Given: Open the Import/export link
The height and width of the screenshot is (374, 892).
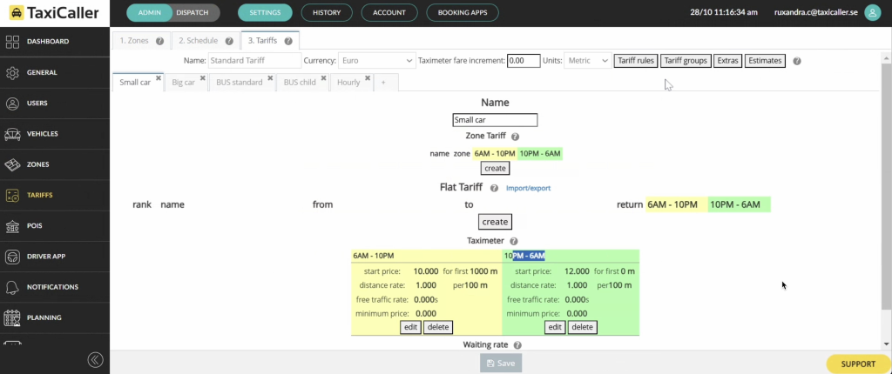Looking at the screenshot, I should click(529, 188).
